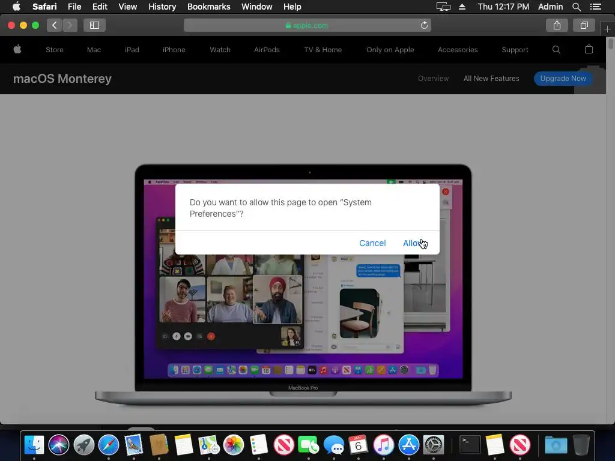Open the Trash in the Dock

[x=581, y=445]
